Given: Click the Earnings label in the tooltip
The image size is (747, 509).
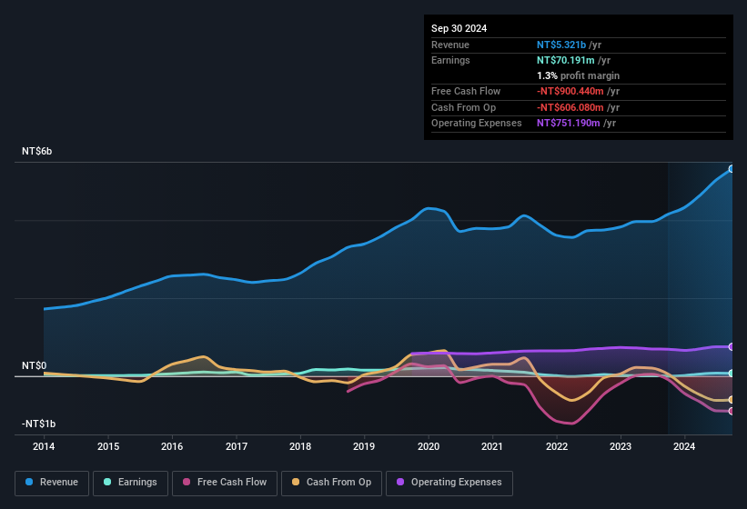Looking at the screenshot, I should click(x=450, y=60).
